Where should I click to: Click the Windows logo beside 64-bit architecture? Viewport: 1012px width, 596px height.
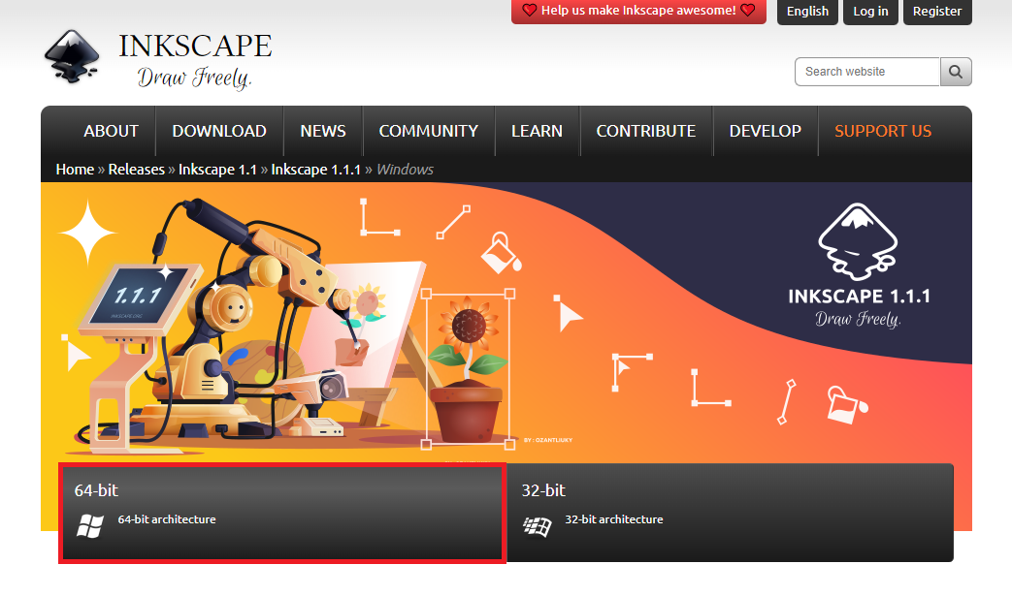tap(89, 526)
